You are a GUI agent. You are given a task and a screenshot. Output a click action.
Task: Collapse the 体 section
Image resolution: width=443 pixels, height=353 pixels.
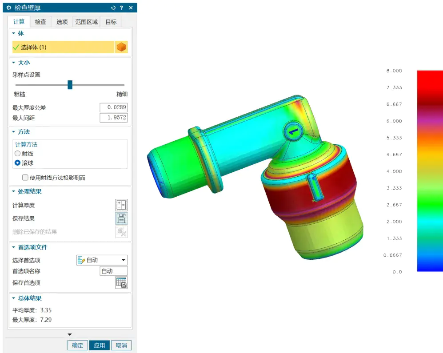(x=14, y=33)
